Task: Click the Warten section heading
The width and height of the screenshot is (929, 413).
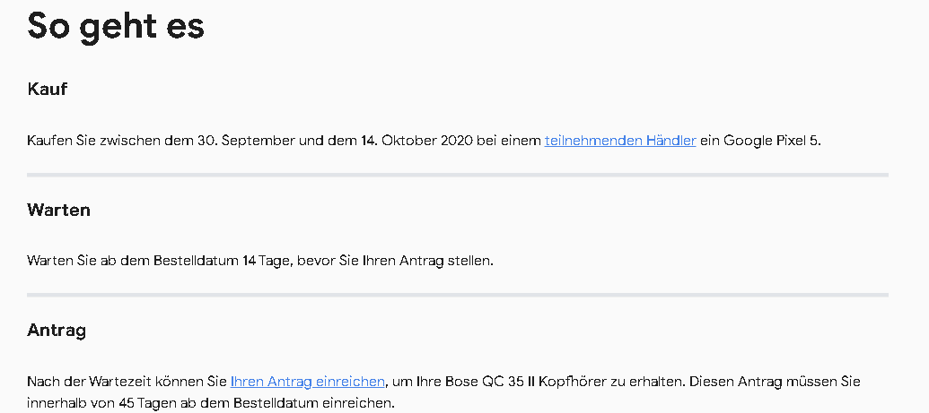Action: 58,210
